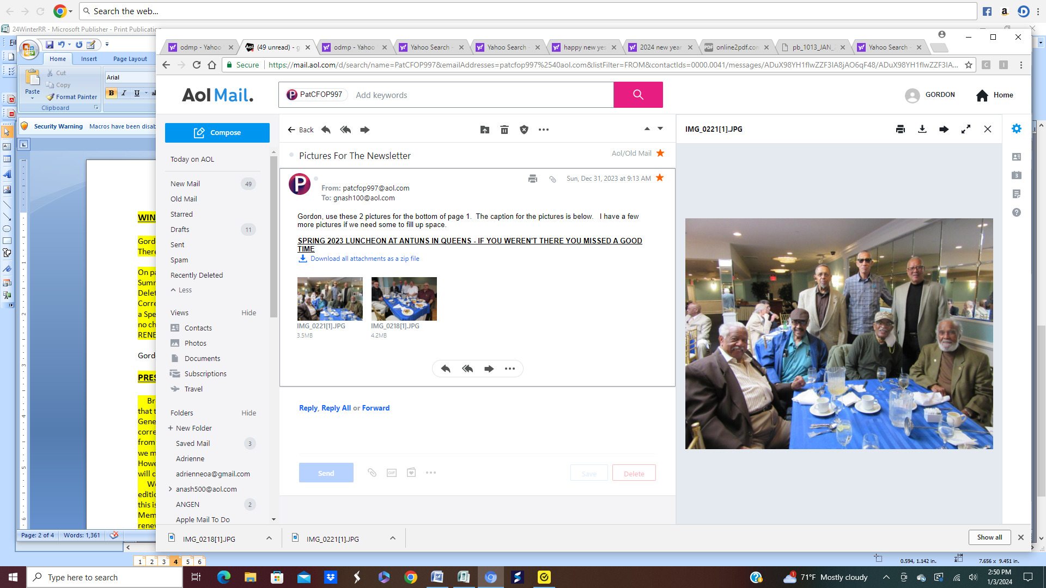Viewport: 1046px width, 588px height.
Task: Toggle the star next to the message date
Action: [x=660, y=178]
